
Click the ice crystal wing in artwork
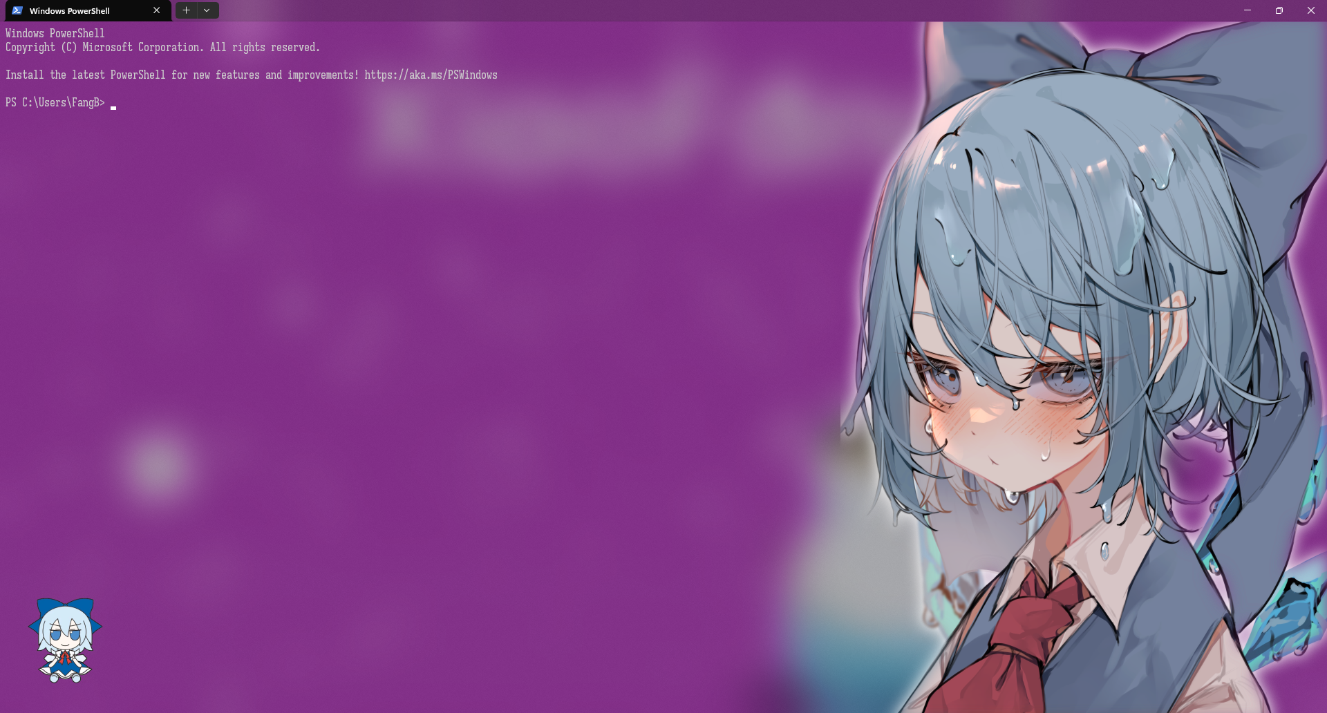[x=1286, y=615]
